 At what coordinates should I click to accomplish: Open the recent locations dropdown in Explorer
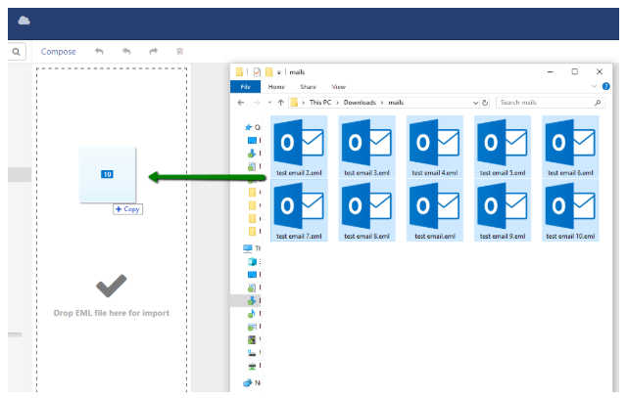[269, 102]
